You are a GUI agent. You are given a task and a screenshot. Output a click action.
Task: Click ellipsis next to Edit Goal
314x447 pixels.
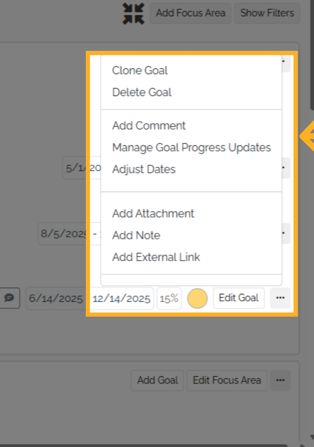pos(280,298)
